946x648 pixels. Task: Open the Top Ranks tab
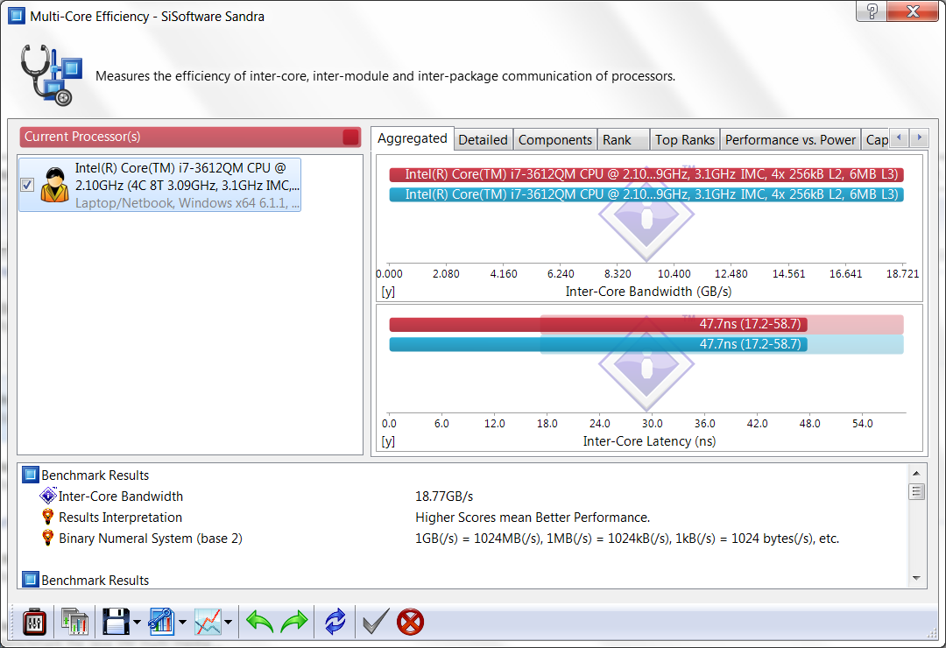(685, 140)
